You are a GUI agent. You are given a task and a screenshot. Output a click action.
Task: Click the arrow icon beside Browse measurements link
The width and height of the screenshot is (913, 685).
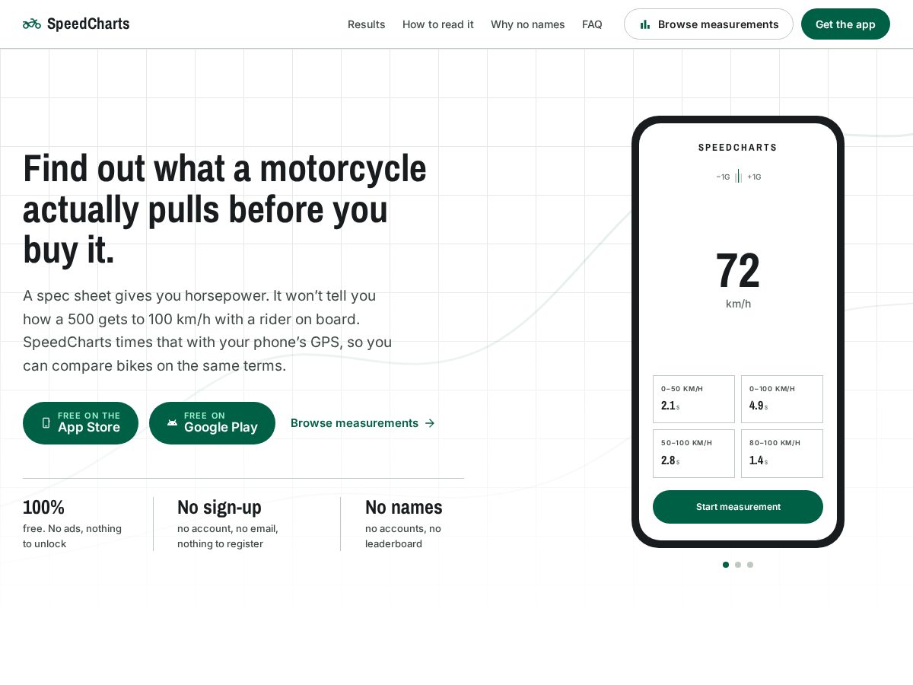click(x=430, y=423)
